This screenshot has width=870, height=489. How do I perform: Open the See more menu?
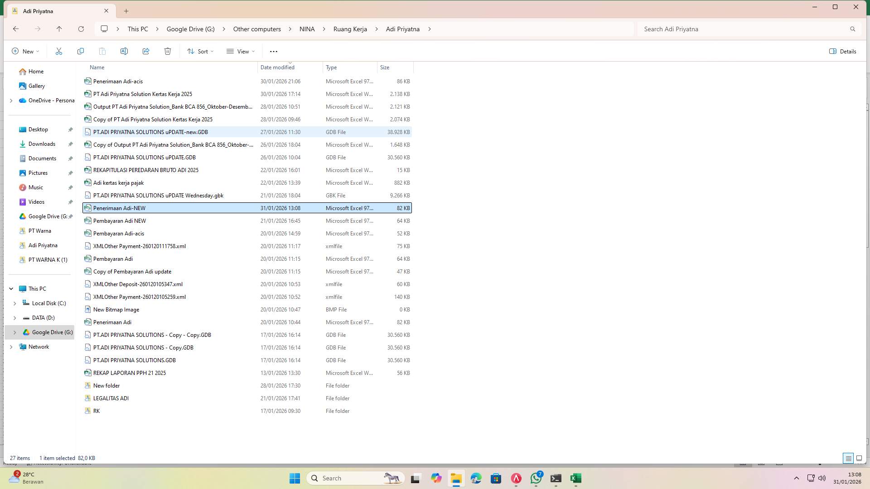(x=273, y=51)
